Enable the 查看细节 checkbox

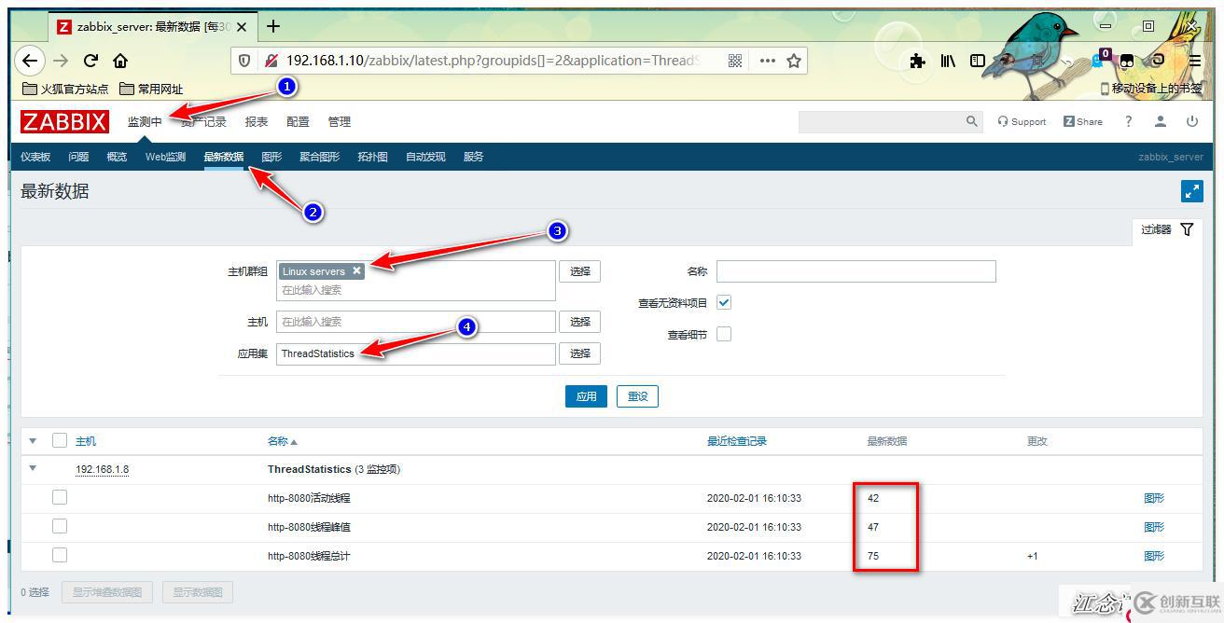coord(724,334)
